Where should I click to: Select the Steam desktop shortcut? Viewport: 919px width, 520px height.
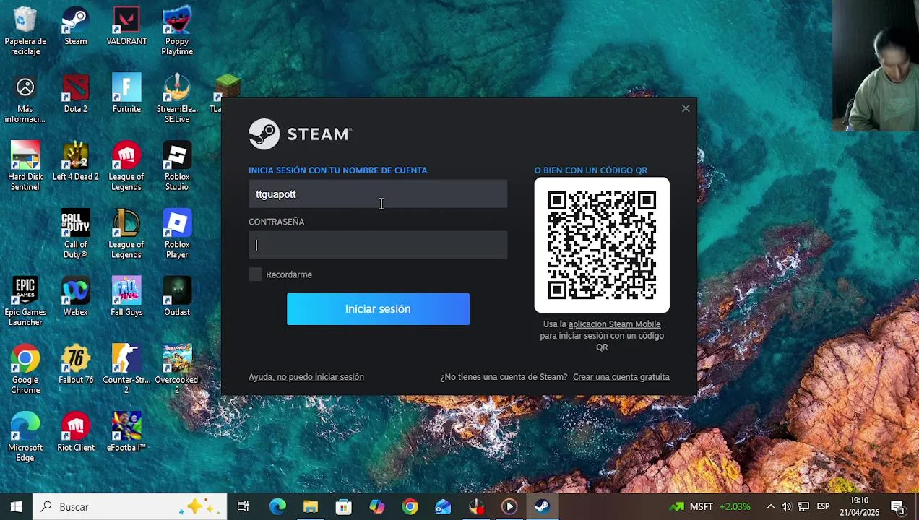click(x=76, y=27)
